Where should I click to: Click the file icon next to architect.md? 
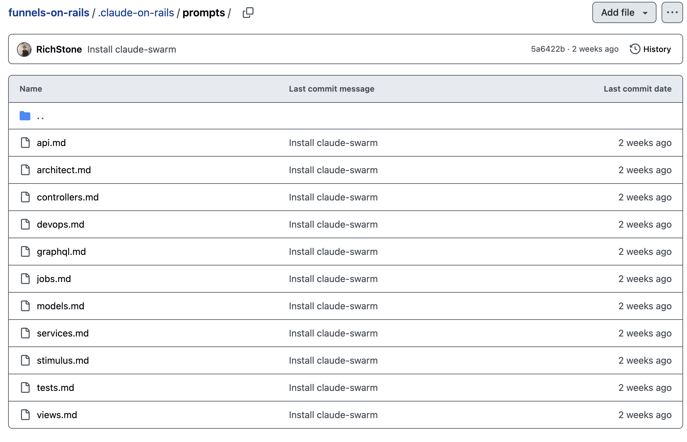[x=25, y=170]
